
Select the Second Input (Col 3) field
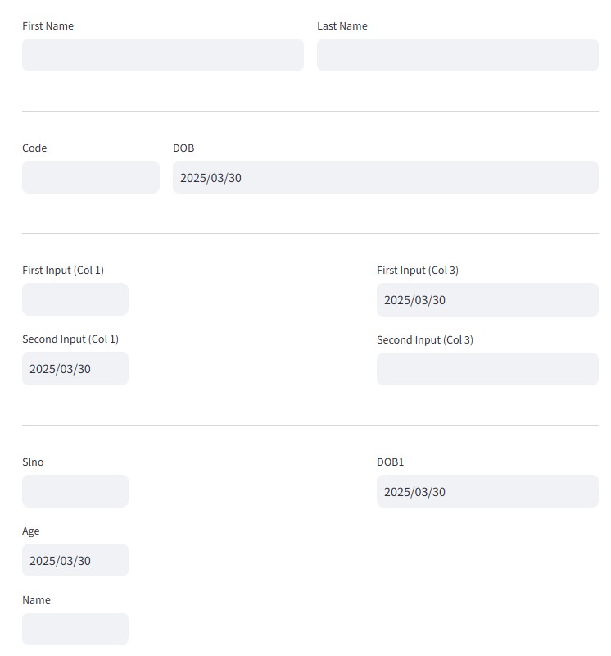click(x=487, y=369)
